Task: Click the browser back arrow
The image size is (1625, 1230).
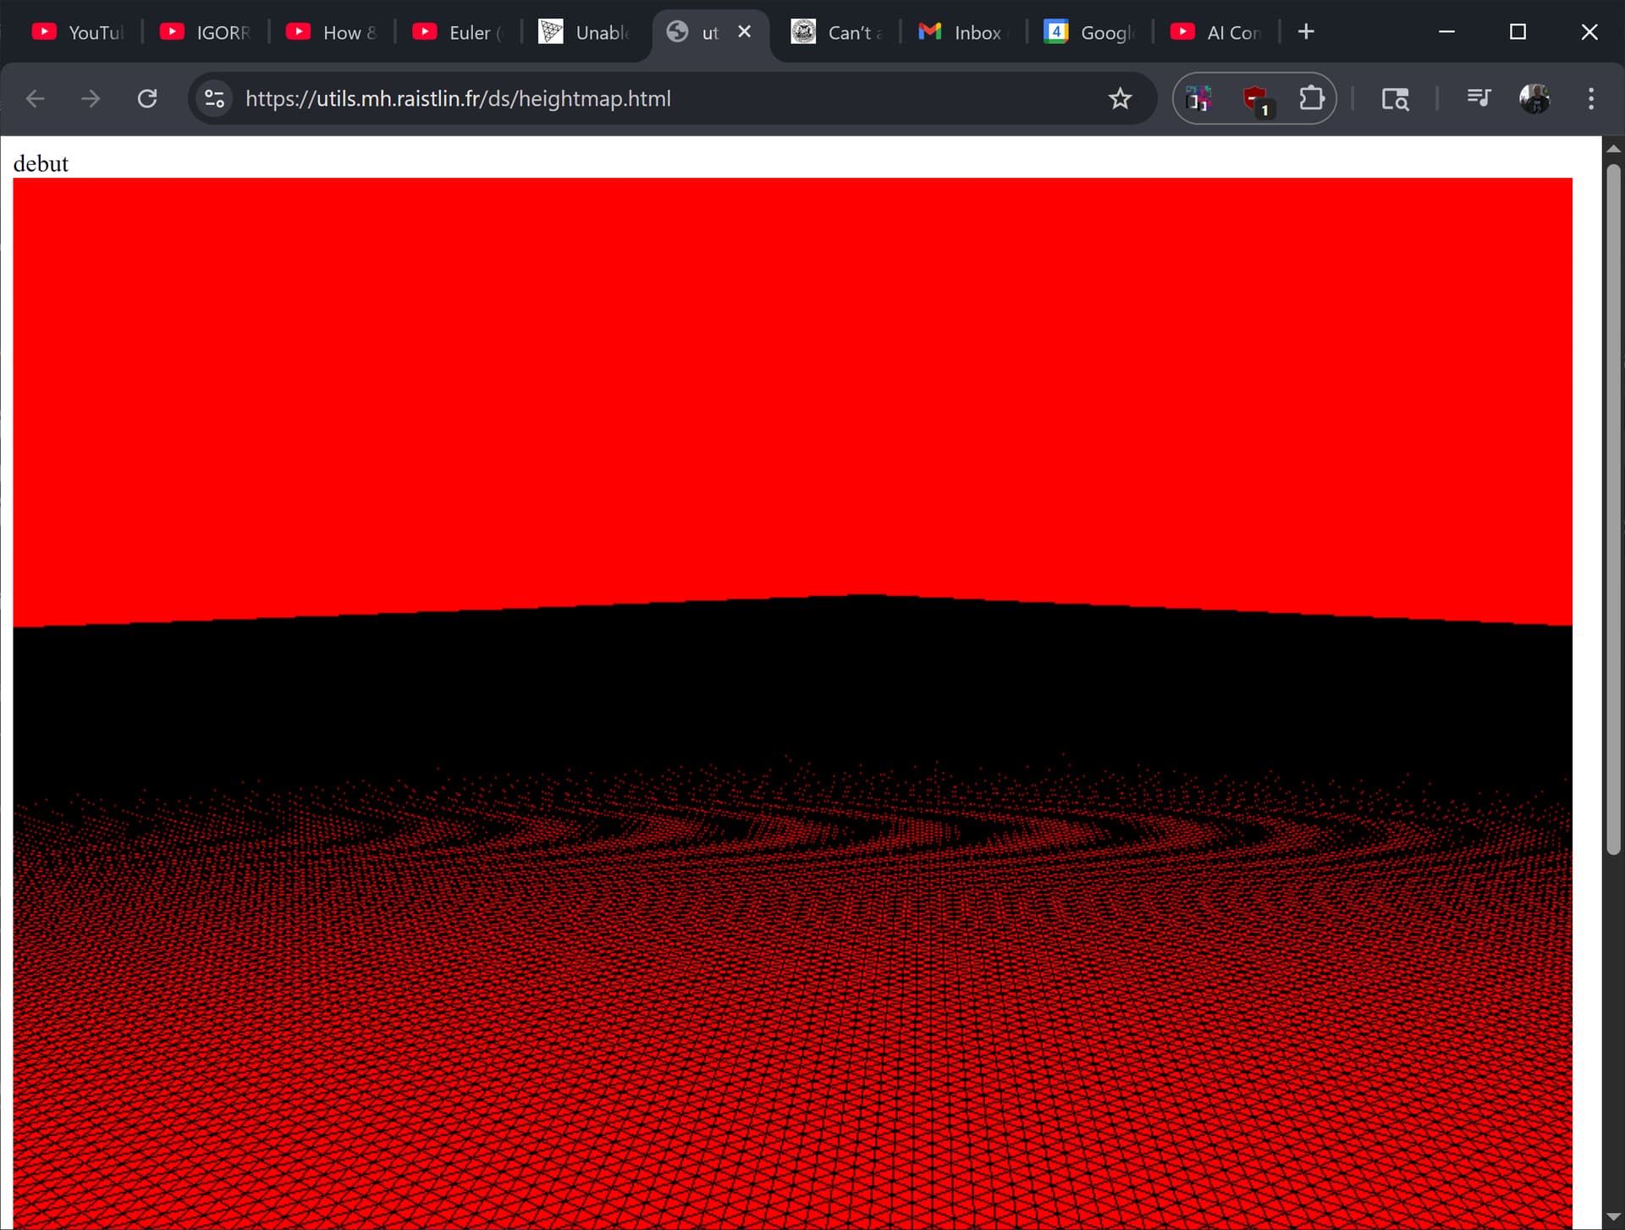Action: [x=35, y=99]
